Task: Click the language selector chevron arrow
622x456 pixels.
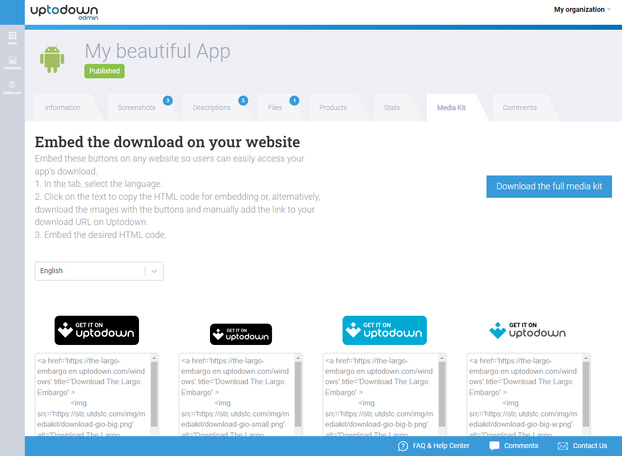Action: click(x=154, y=271)
